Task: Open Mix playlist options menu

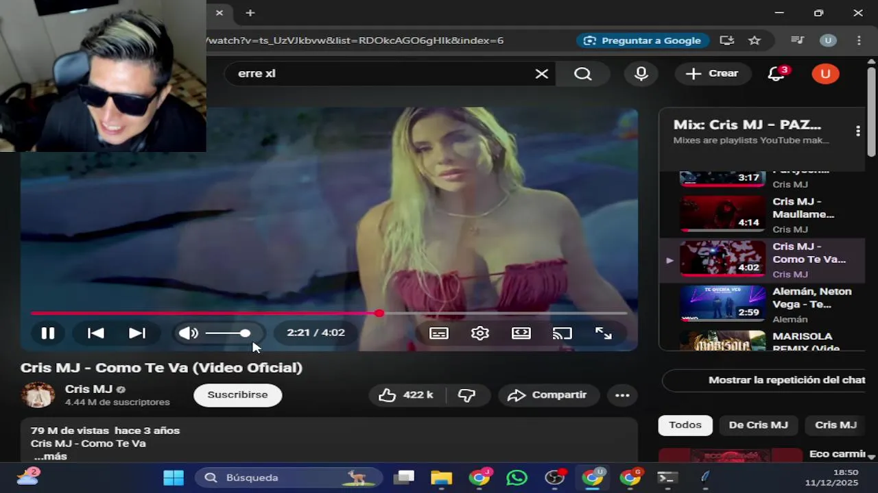Action: tap(857, 131)
